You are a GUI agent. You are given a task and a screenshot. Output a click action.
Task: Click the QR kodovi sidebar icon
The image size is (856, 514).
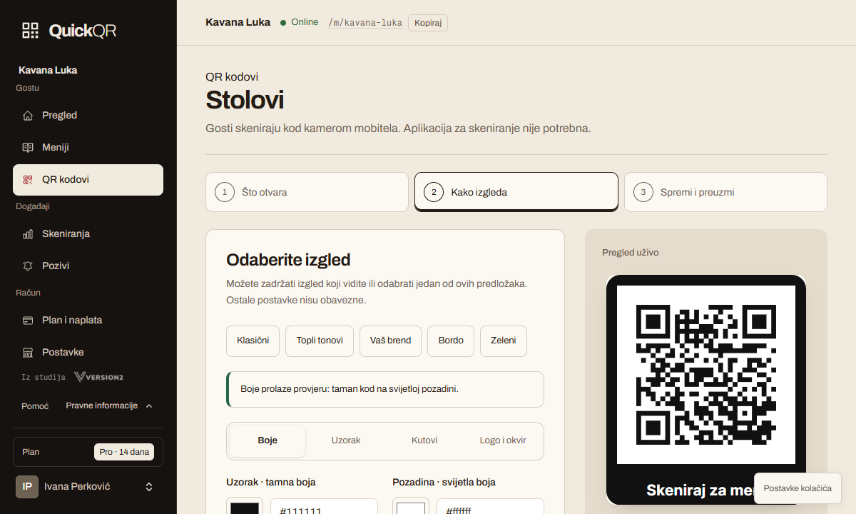click(x=28, y=180)
